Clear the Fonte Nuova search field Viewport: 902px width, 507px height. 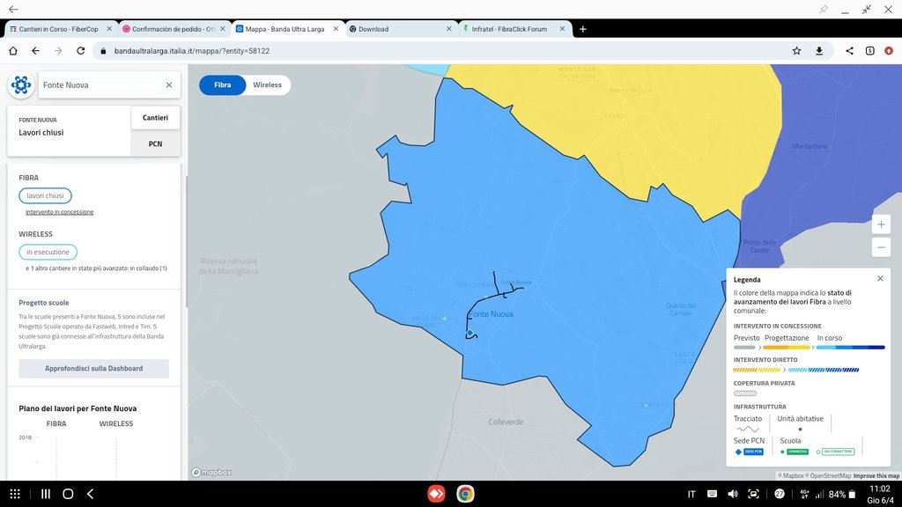pyautogui.click(x=169, y=85)
